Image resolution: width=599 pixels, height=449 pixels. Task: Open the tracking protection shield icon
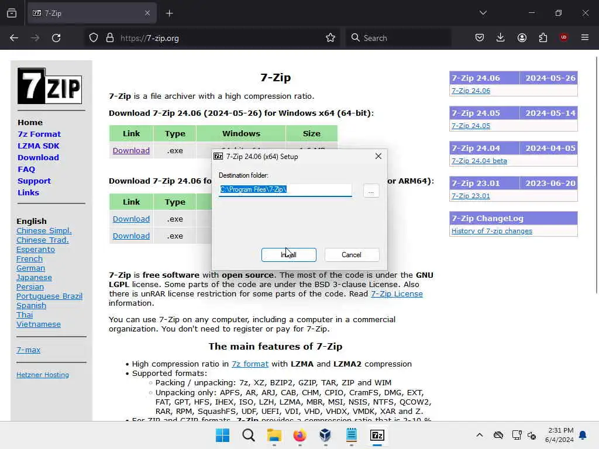(94, 38)
